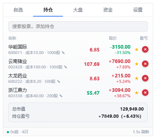The image size is (156, 139).
Task: Remove 浙江鼎力 with red delete button
Action: tap(145, 93)
